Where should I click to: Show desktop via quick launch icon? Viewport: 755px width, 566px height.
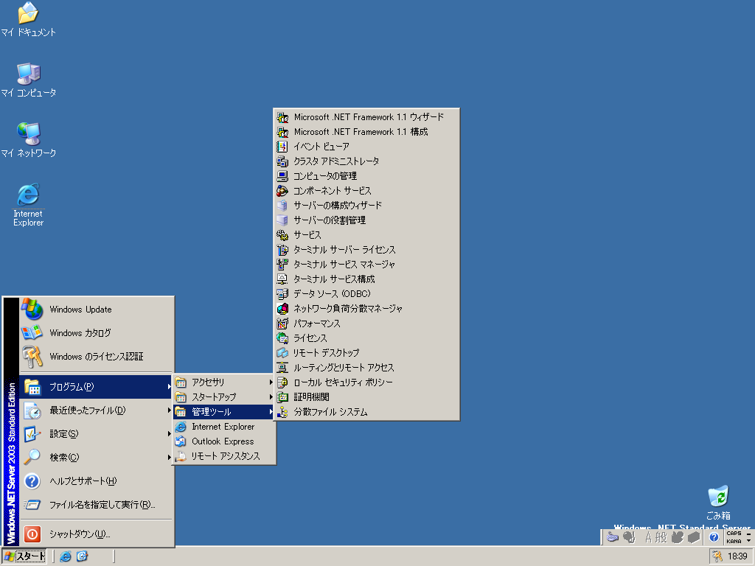click(83, 556)
